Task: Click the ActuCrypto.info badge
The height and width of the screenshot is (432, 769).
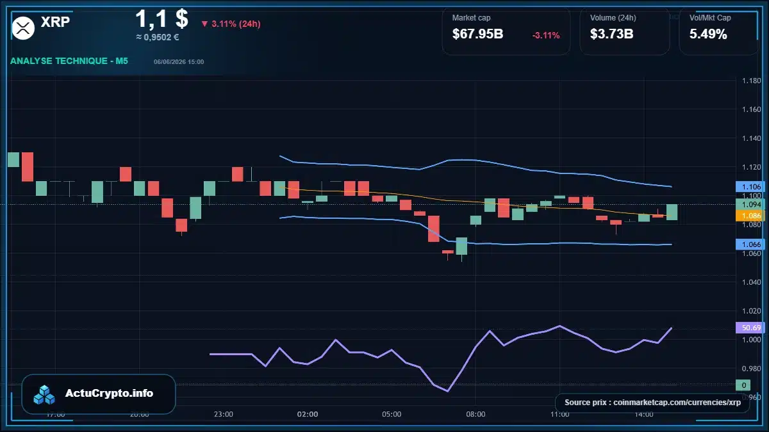Action: (x=99, y=394)
